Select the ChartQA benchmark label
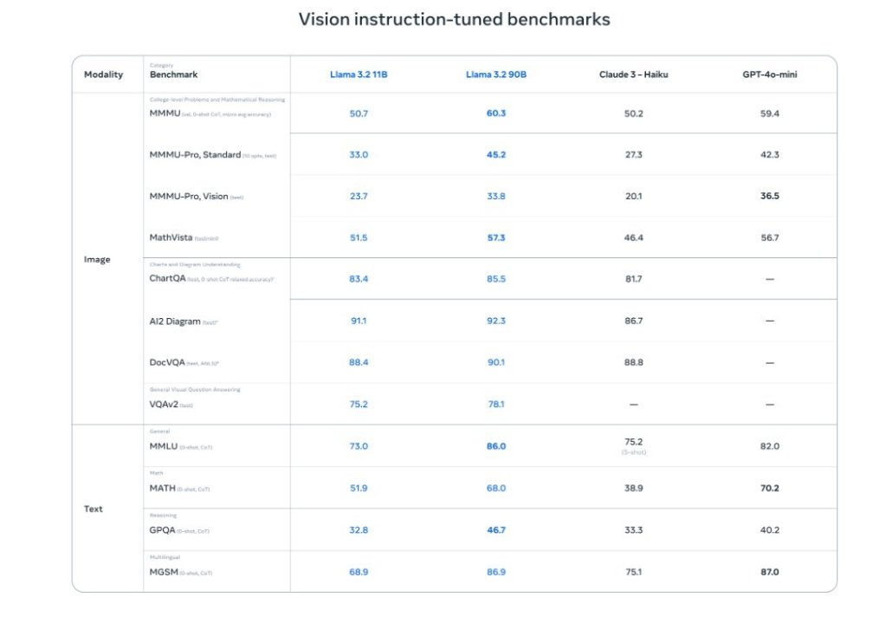886x636 pixels. click(168, 279)
